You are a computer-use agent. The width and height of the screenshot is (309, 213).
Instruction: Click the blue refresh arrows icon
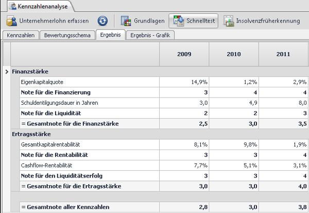102,21
